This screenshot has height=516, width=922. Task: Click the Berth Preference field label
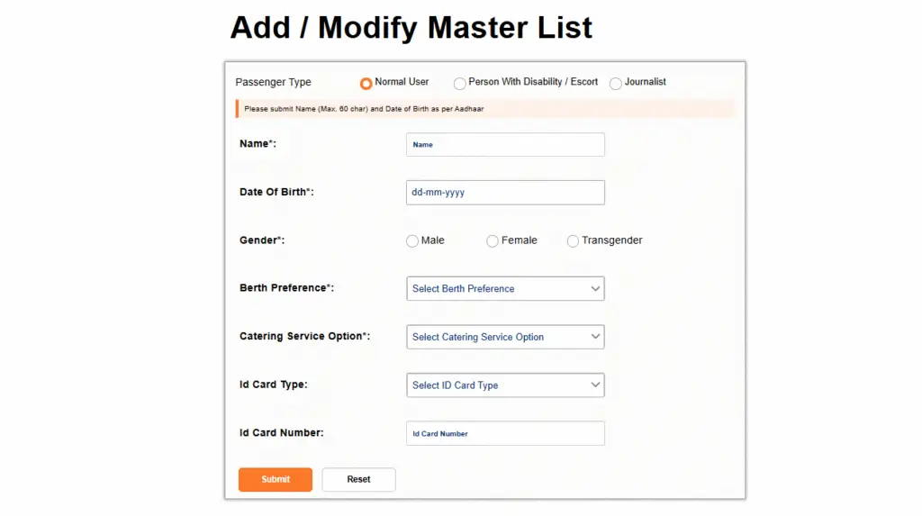tap(286, 288)
